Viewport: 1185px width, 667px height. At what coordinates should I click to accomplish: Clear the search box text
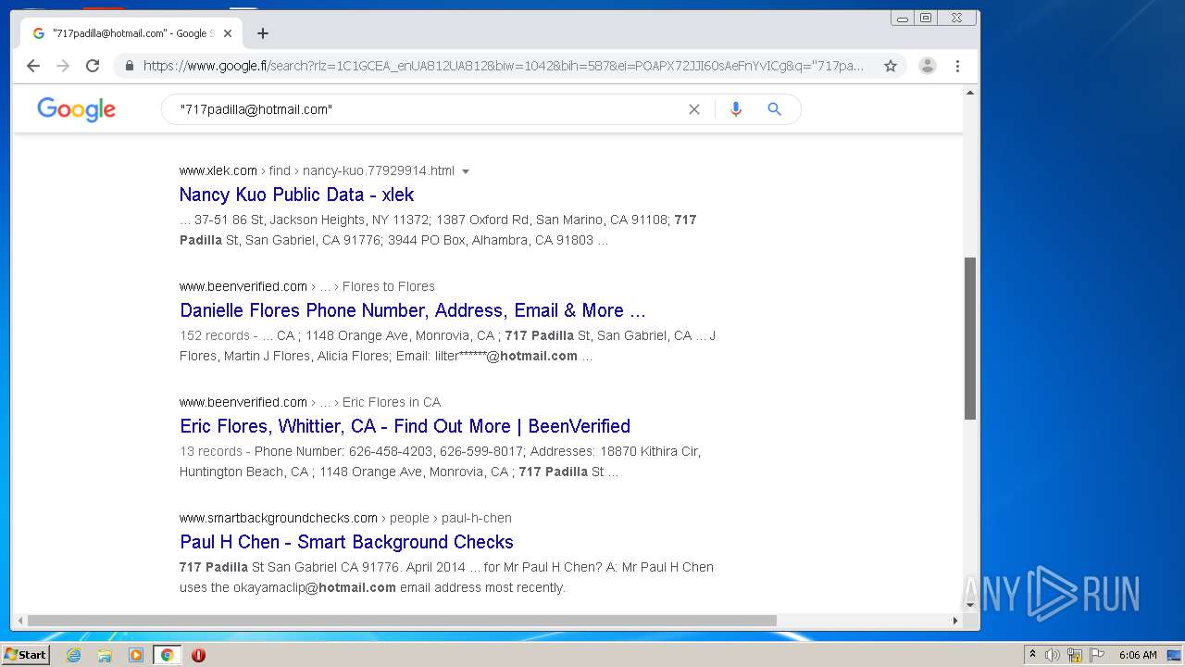(x=694, y=109)
